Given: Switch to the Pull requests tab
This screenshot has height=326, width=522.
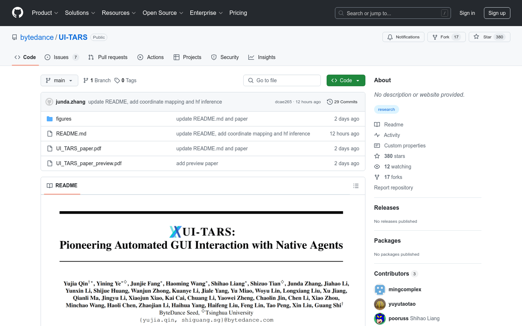Looking at the screenshot, I should click(108, 57).
